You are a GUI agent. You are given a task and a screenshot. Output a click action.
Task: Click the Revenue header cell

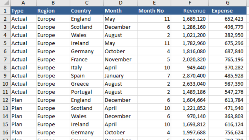(190, 11)
